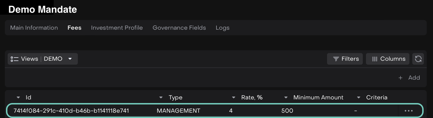Select the Fees tab
This screenshot has height=118, width=433.
pyautogui.click(x=74, y=28)
